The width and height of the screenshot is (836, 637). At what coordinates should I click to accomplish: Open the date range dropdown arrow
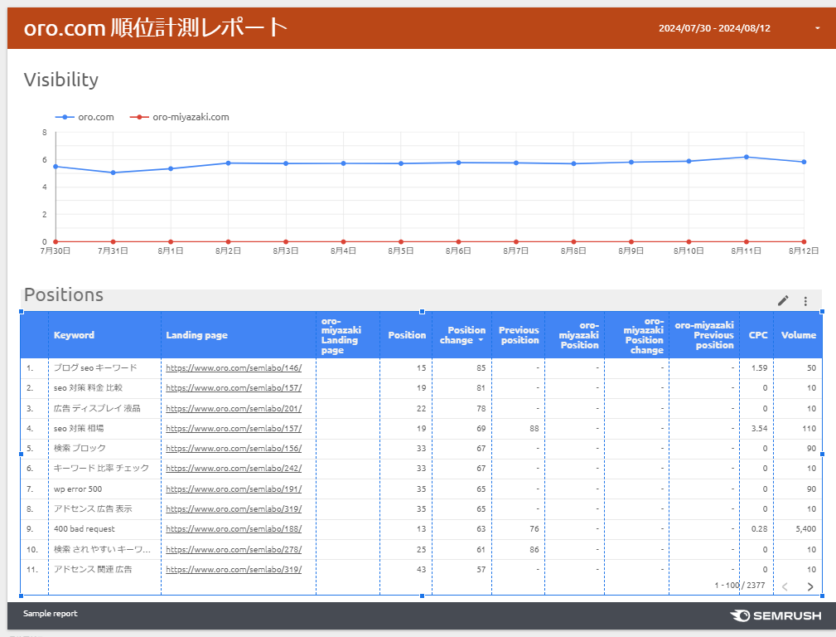(817, 28)
